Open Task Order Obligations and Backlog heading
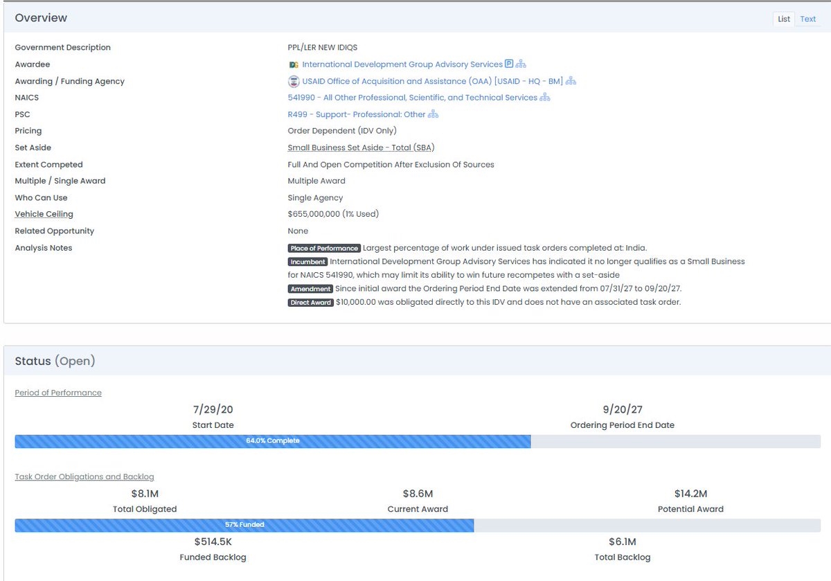Viewport: 831px width, 581px height. point(84,476)
